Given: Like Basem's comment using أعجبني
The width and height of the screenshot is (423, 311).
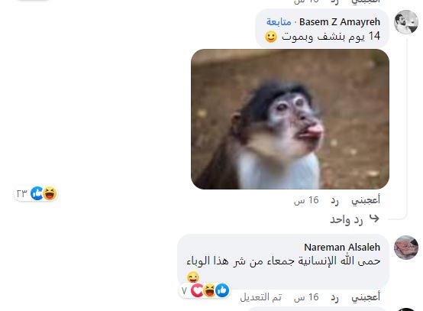Looking at the screenshot, I should (x=366, y=200).
